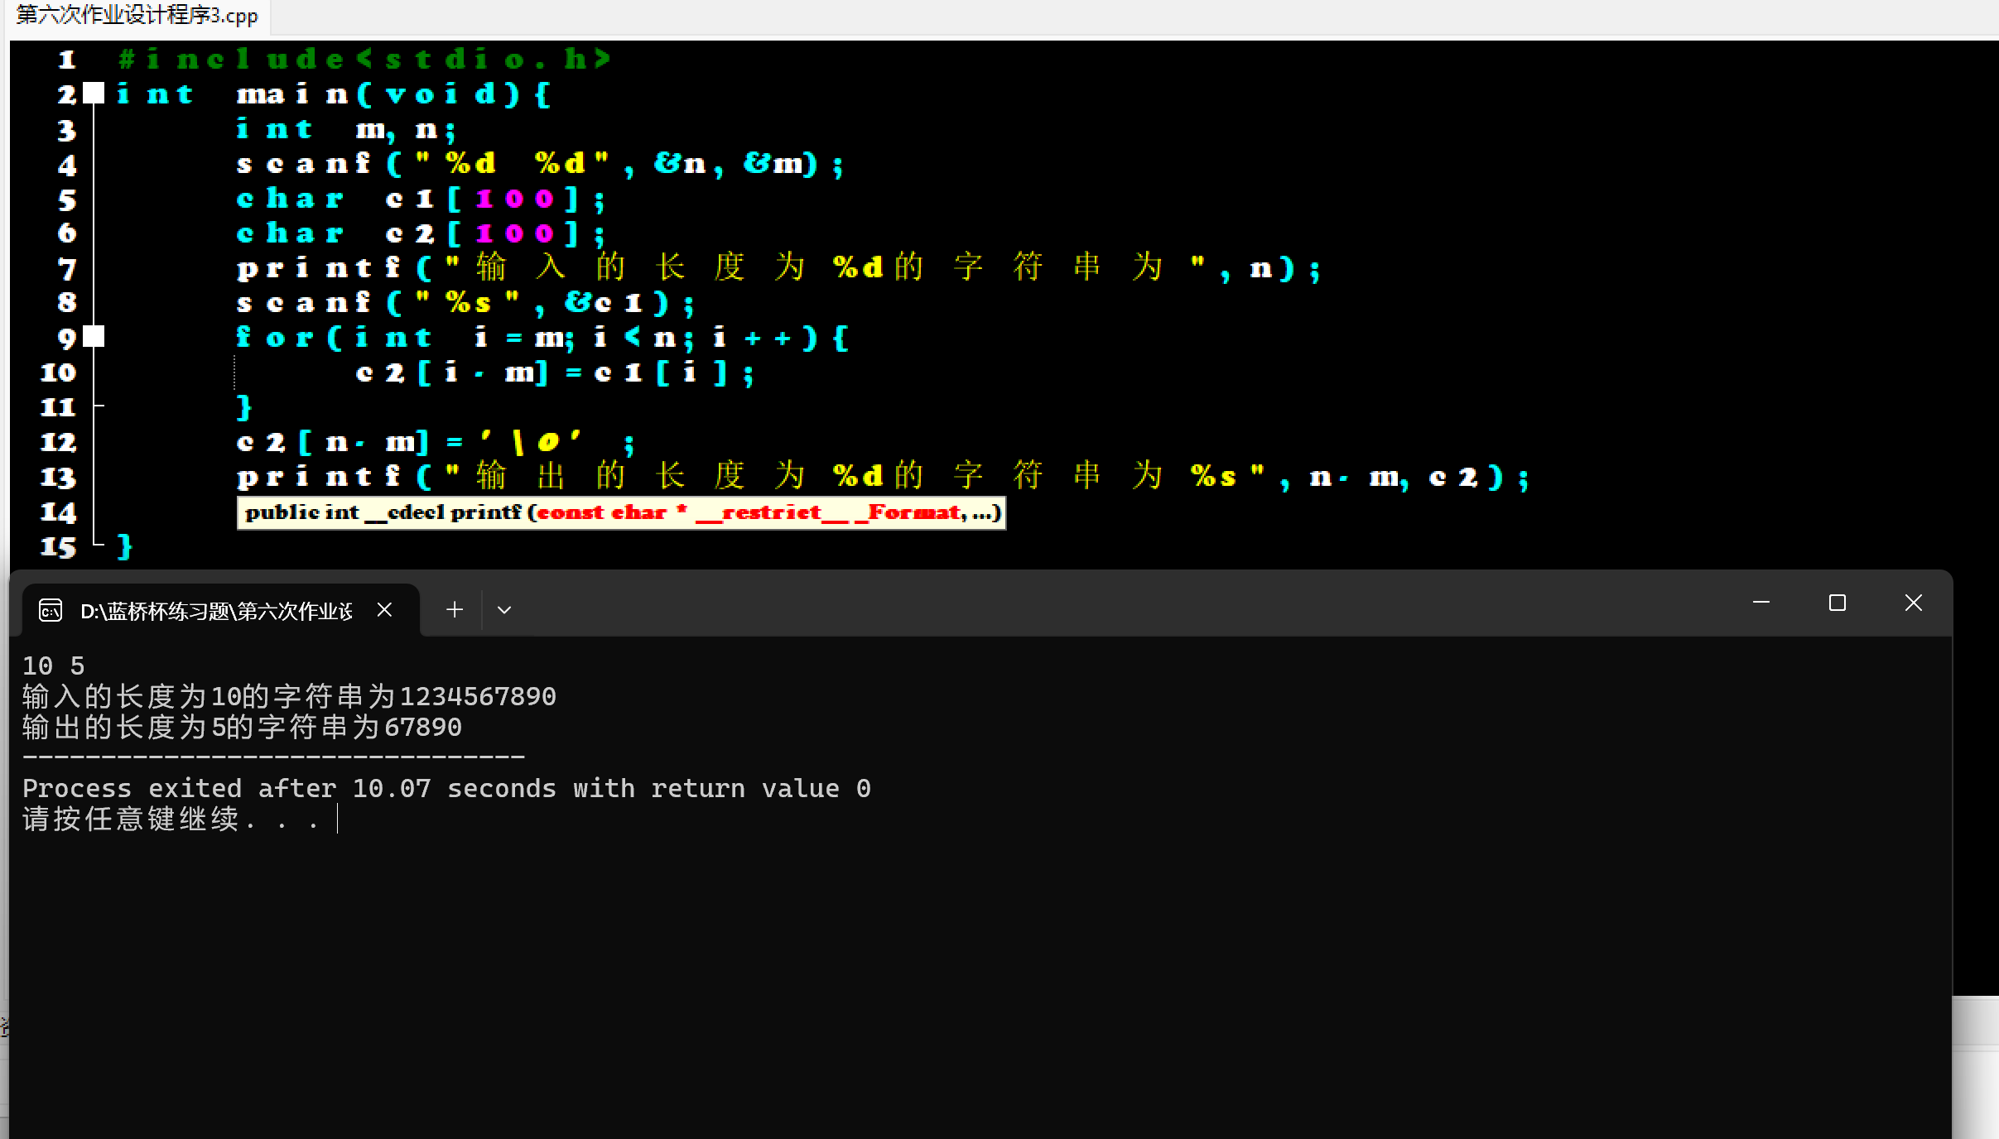Switch to the D:\蓝桥杯练习题 terminal tab
Viewport: 1999px width, 1139px height.
point(215,611)
